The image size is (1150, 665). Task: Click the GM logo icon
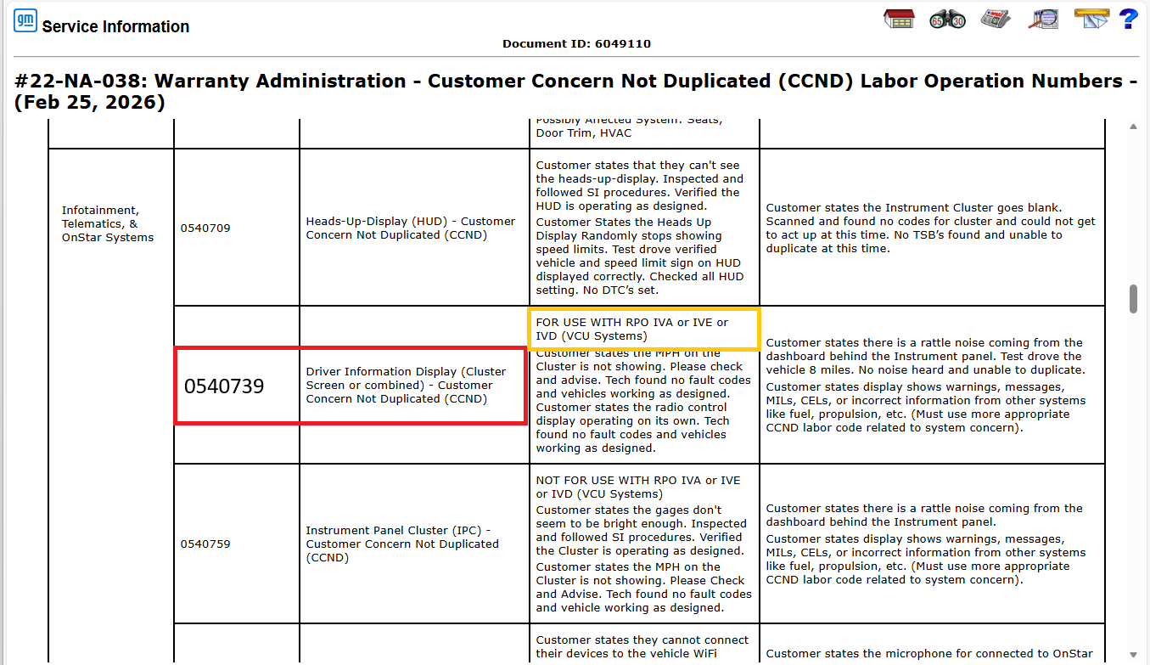25,21
